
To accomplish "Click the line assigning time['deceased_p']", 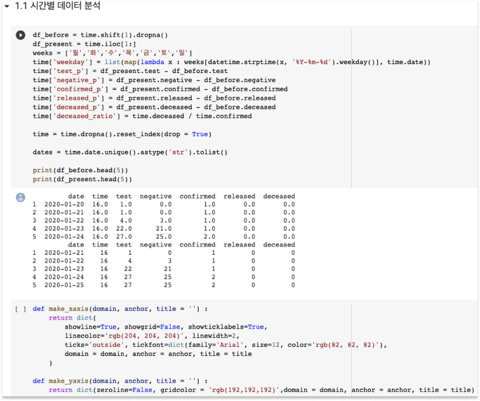I will point(154,107).
